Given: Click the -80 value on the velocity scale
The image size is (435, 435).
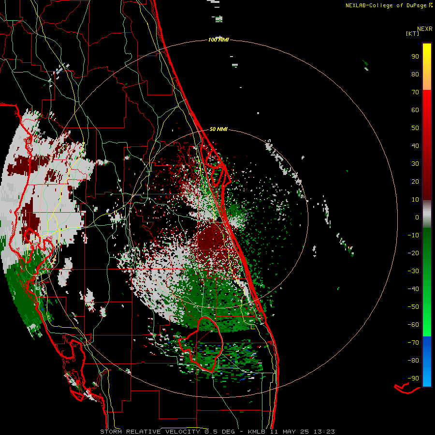Looking at the screenshot, I should (413, 361).
